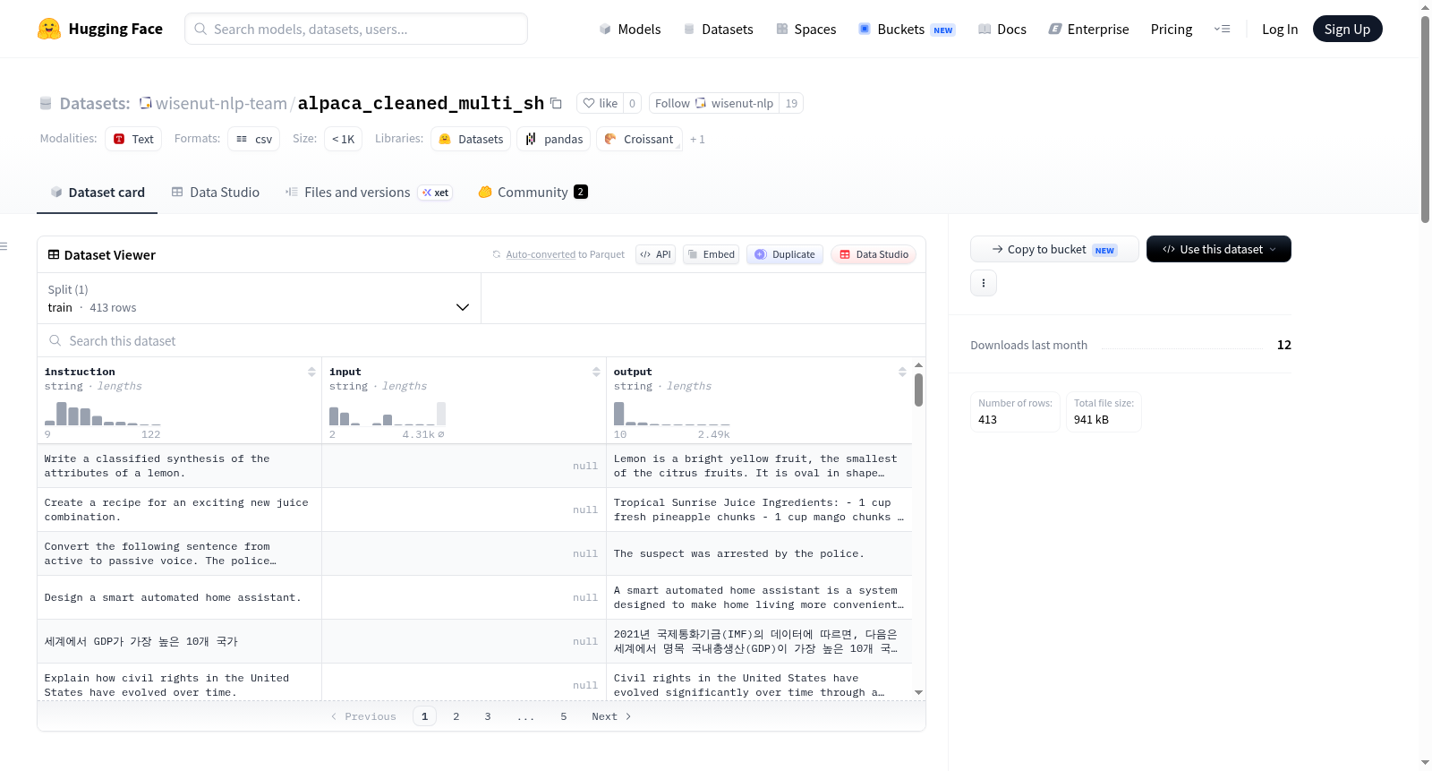The height and width of the screenshot is (771, 1432).
Task: Open Enterprise in the top navigation
Action: (1089, 30)
